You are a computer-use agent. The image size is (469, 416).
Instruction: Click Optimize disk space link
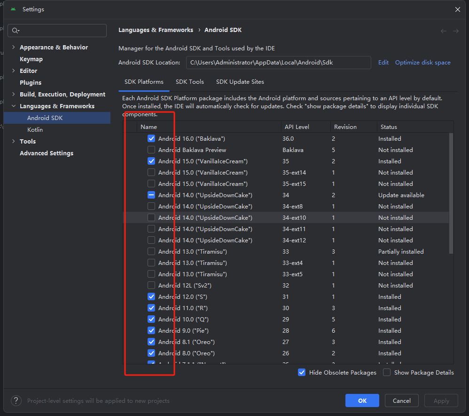click(x=422, y=62)
